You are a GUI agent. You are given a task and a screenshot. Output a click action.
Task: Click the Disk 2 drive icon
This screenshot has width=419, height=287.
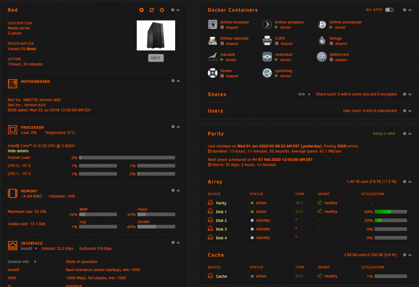coord(210,220)
